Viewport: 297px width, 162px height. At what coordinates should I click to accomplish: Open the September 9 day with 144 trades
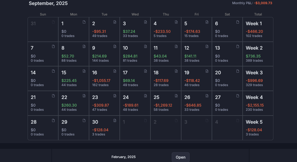click(x=104, y=54)
